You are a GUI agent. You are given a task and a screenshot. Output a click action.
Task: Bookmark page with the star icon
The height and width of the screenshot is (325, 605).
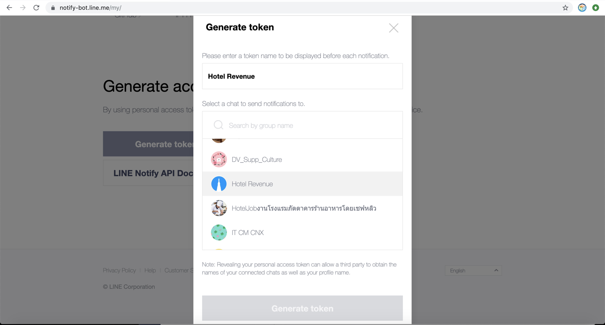pyautogui.click(x=566, y=8)
